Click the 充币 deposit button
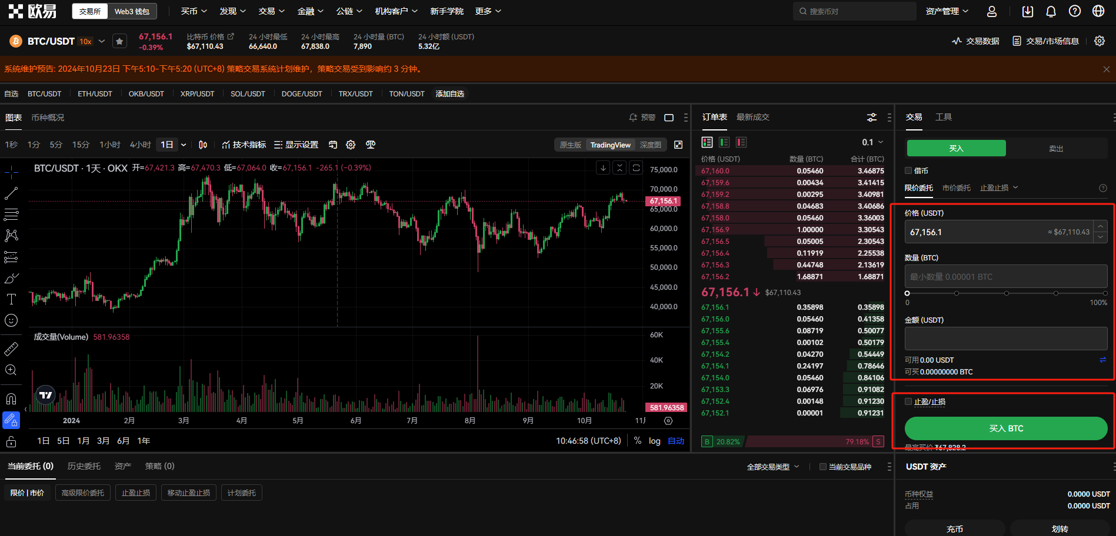The height and width of the screenshot is (536, 1116). click(x=955, y=529)
